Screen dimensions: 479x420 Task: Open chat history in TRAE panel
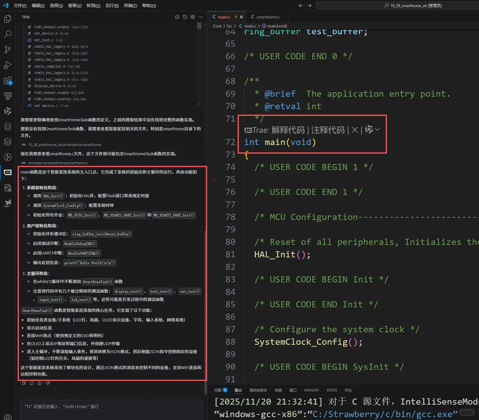point(185,17)
